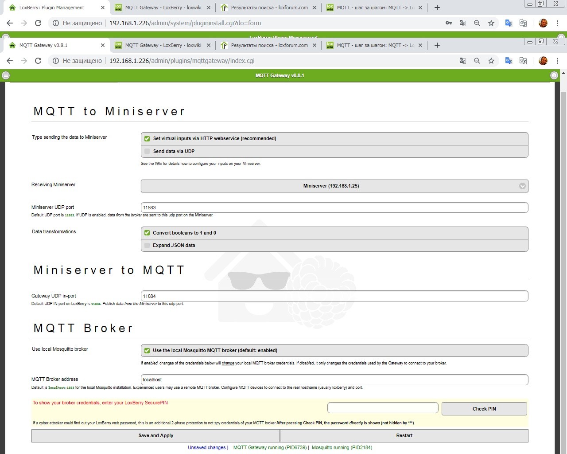
Task: Click the info icon in MQTT Gateway green header
Action: tap(554, 75)
